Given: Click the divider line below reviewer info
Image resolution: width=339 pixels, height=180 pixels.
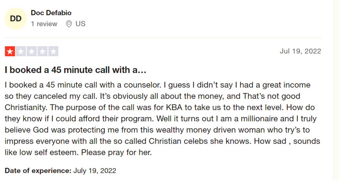Looking at the screenshot, I should tap(163, 38).
